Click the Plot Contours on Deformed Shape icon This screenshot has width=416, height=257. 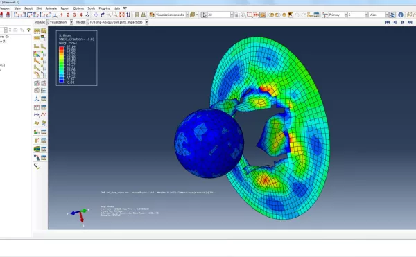[x=37, y=54]
